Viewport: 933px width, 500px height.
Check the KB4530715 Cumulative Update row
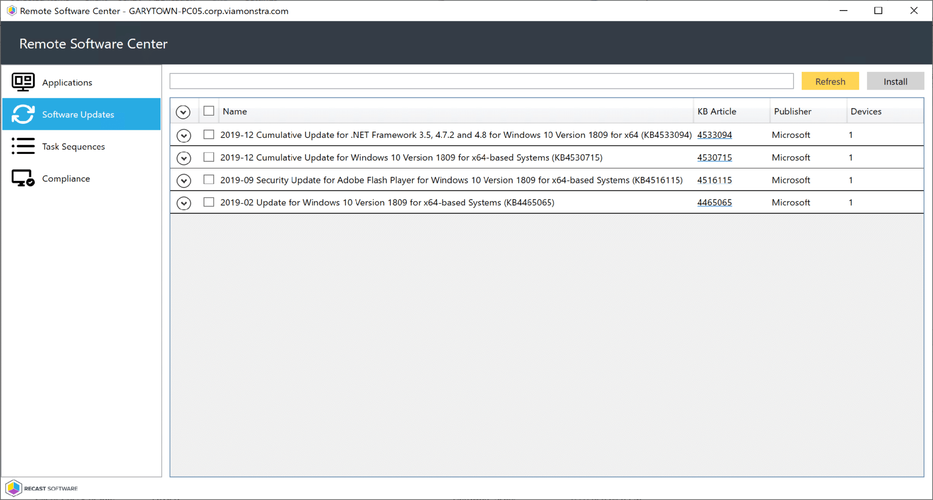(x=209, y=157)
